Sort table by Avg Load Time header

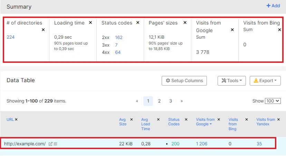pyautogui.click(x=146, y=124)
